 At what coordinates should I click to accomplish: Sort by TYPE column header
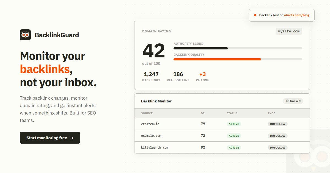point(271,113)
